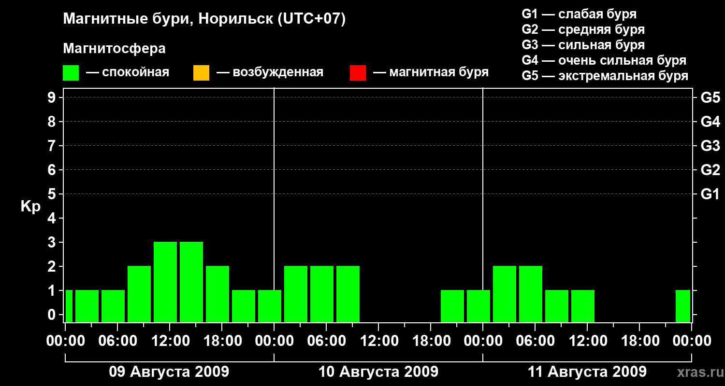Click the last green bar on 11 August

pos(683,306)
